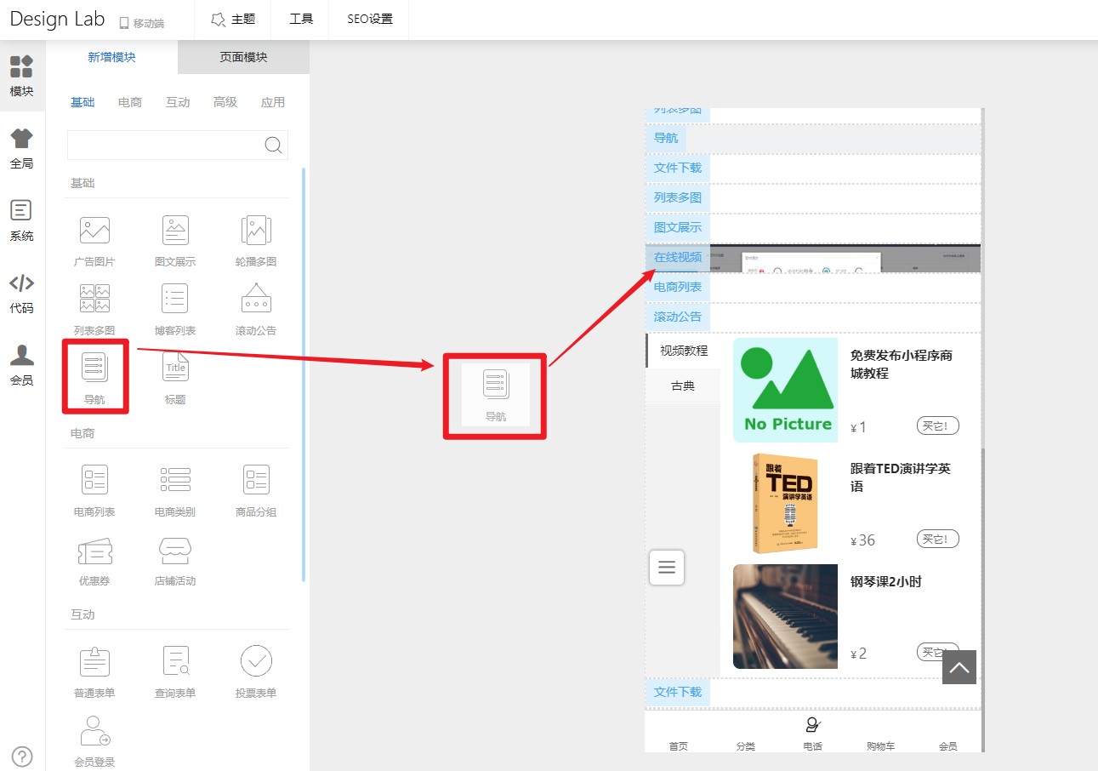Select the 应用 category tab

[x=273, y=102]
